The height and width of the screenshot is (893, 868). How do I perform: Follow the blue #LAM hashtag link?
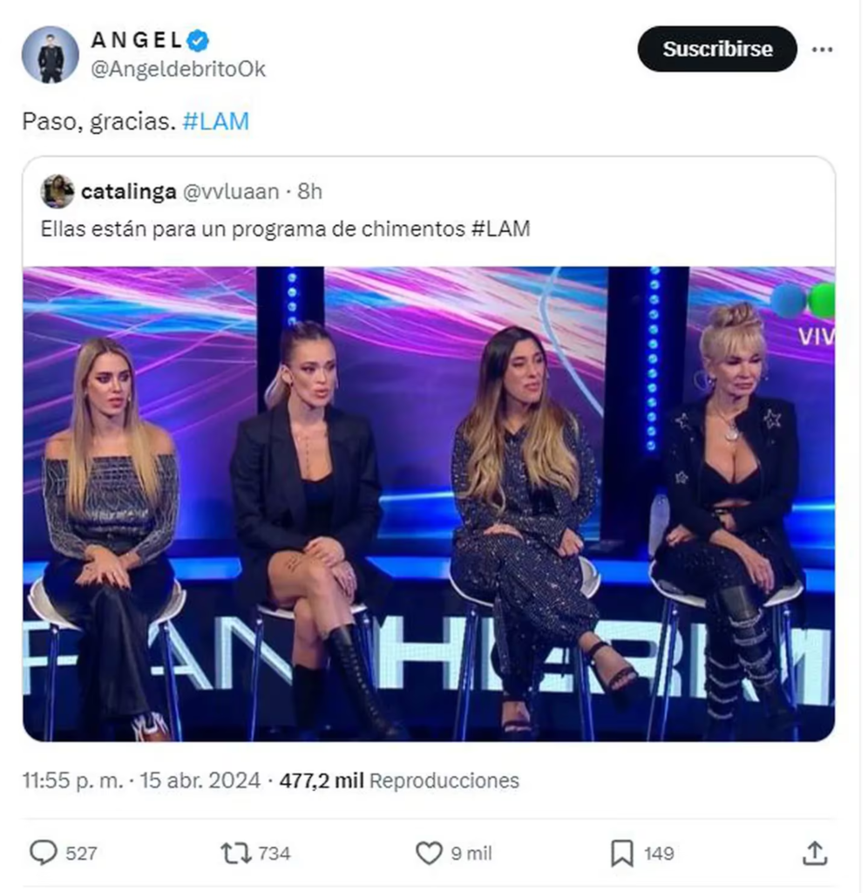tap(216, 121)
